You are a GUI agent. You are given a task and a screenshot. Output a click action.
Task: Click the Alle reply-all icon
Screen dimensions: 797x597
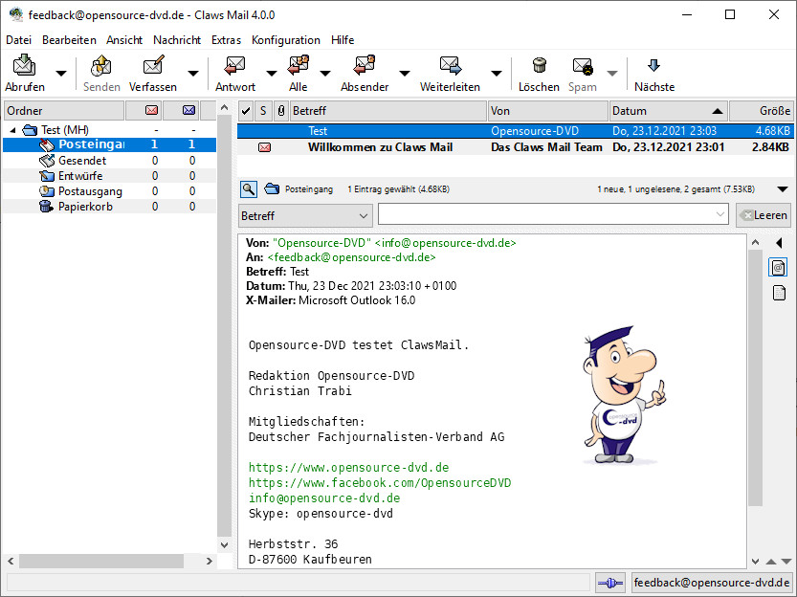298,66
